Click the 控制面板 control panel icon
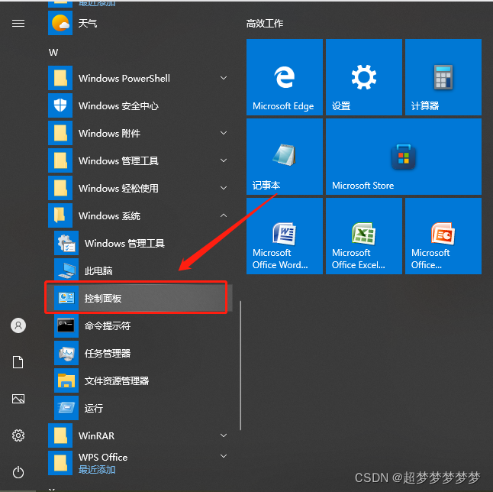Screen dimensions: 493x492 tap(66, 298)
